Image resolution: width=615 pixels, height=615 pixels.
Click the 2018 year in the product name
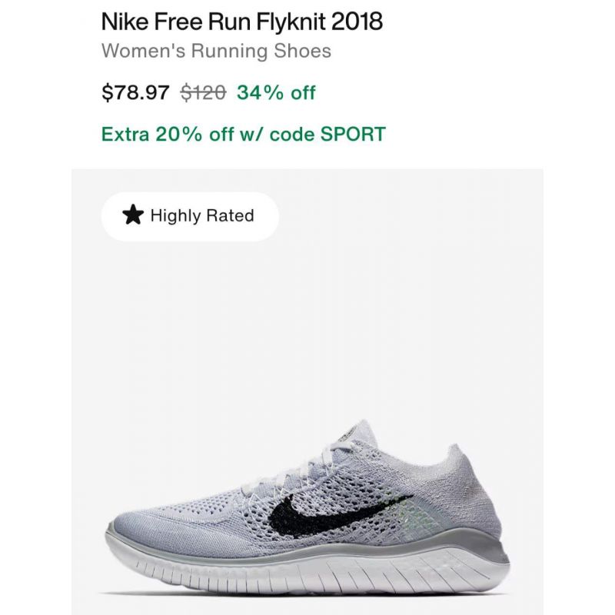(x=357, y=22)
